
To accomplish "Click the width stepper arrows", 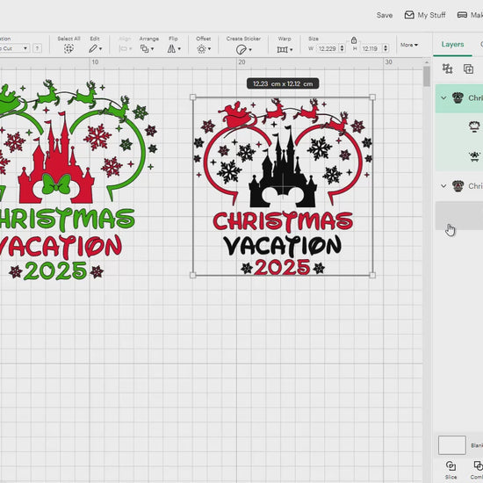I will (x=342, y=48).
